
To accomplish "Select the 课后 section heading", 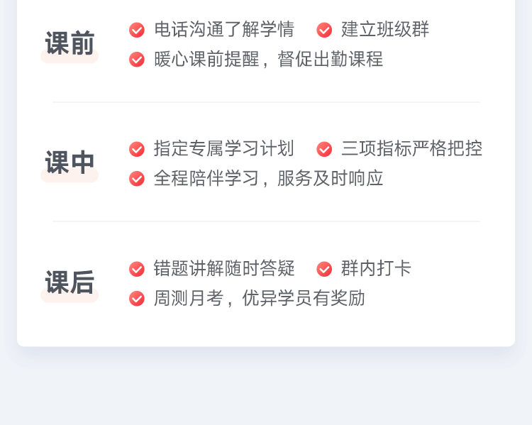I will click(70, 282).
